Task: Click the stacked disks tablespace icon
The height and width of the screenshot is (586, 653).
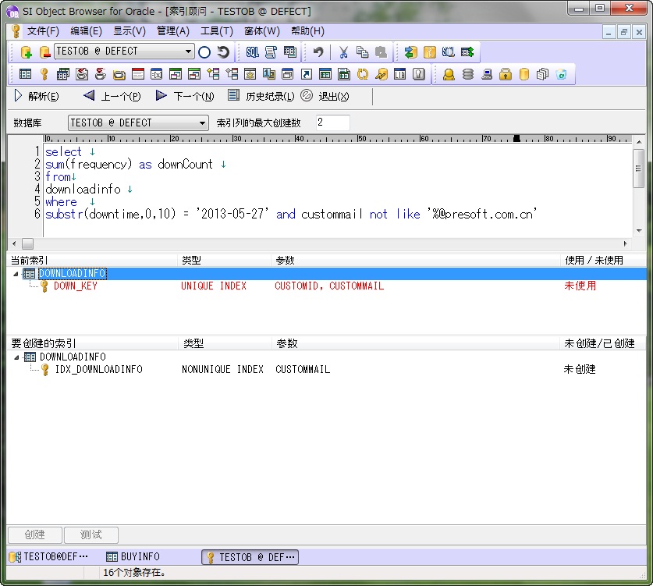Action: point(467,74)
